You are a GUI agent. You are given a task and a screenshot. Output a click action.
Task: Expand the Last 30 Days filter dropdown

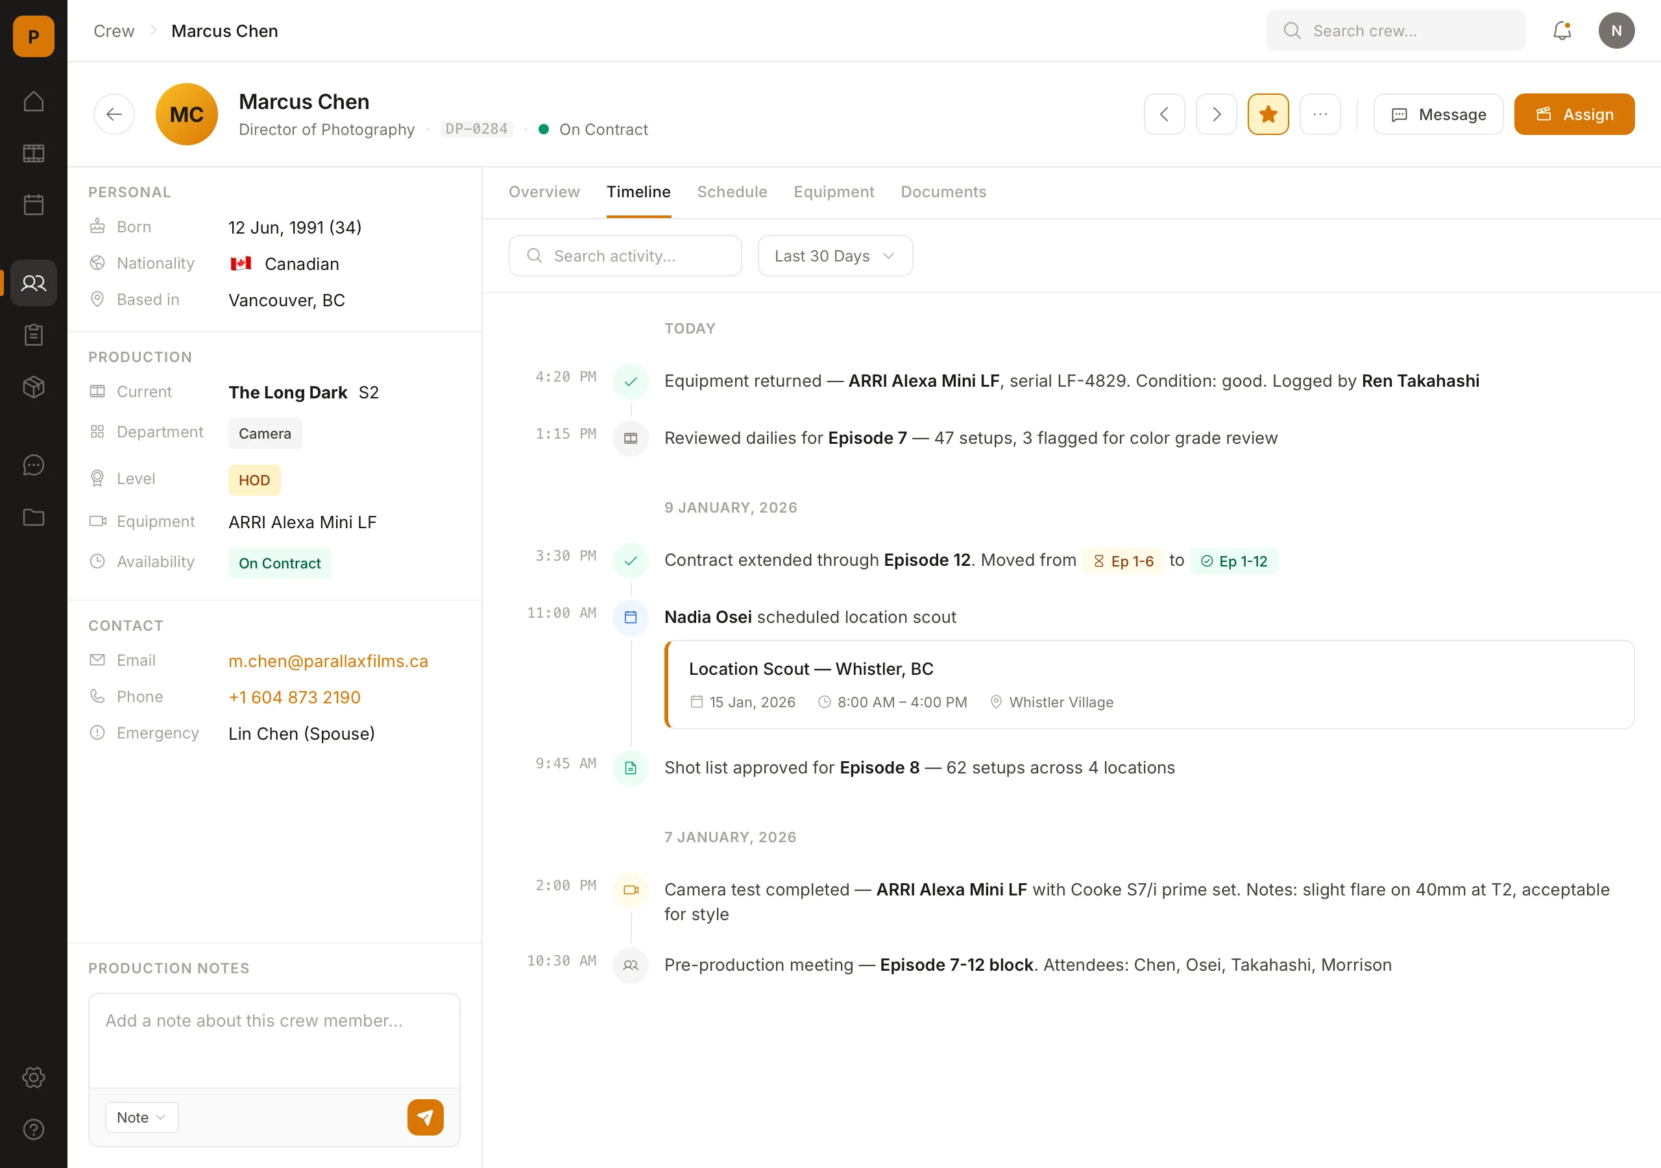click(835, 256)
